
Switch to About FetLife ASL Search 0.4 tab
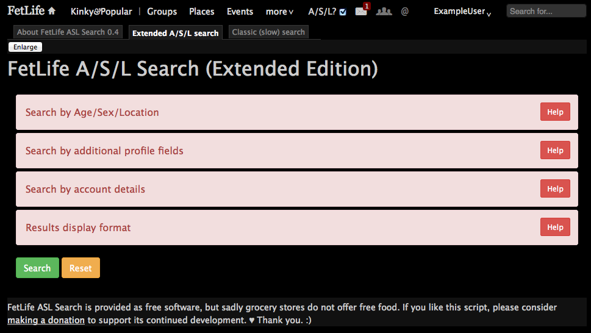click(68, 32)
